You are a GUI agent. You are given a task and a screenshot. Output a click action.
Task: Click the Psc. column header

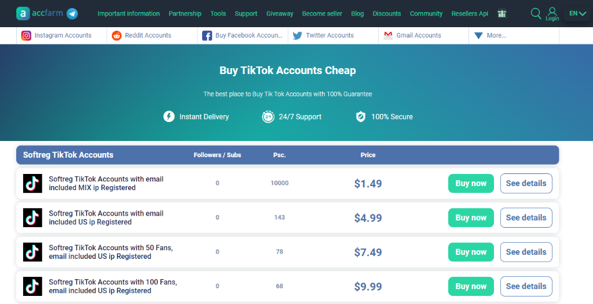[x=280, y=155]
